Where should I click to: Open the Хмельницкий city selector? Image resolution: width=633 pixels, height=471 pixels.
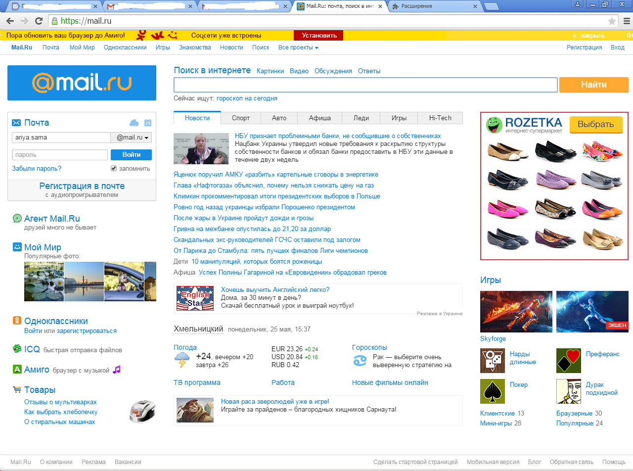tap(198, 329)
